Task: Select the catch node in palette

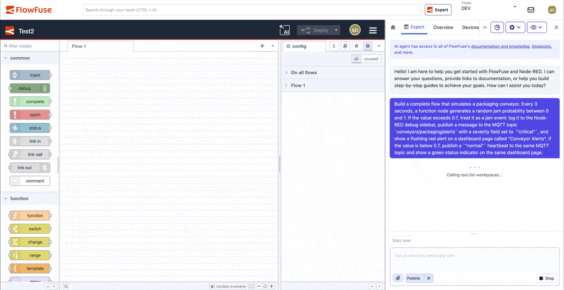Action: point(30,115)
